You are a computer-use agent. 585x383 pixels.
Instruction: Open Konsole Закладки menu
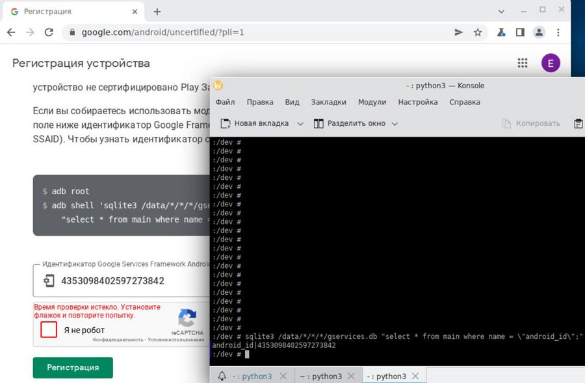(x=328, y=102)
